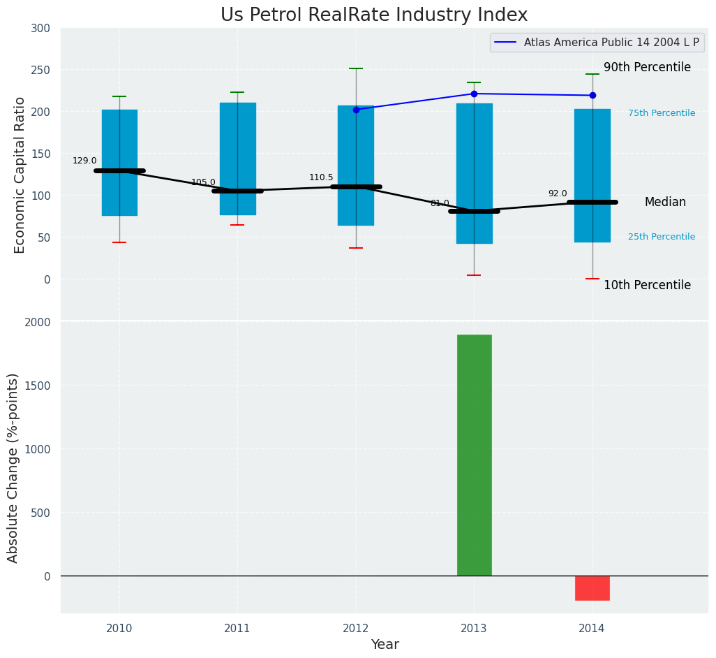Image resolution: width=716 pixels, height=658 pixels.
Task: Click the 105.0 median value label
Action: tap(203, 182)
